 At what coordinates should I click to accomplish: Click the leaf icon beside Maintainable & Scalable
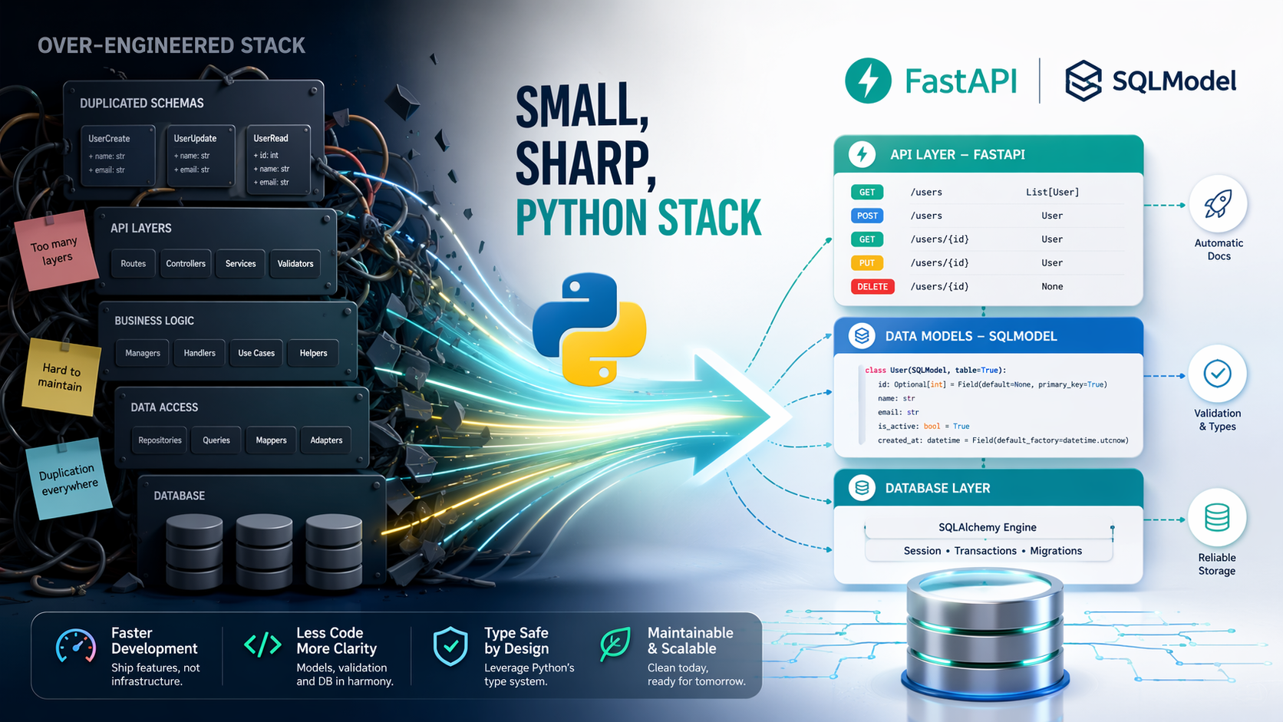[x=615, y=645]
